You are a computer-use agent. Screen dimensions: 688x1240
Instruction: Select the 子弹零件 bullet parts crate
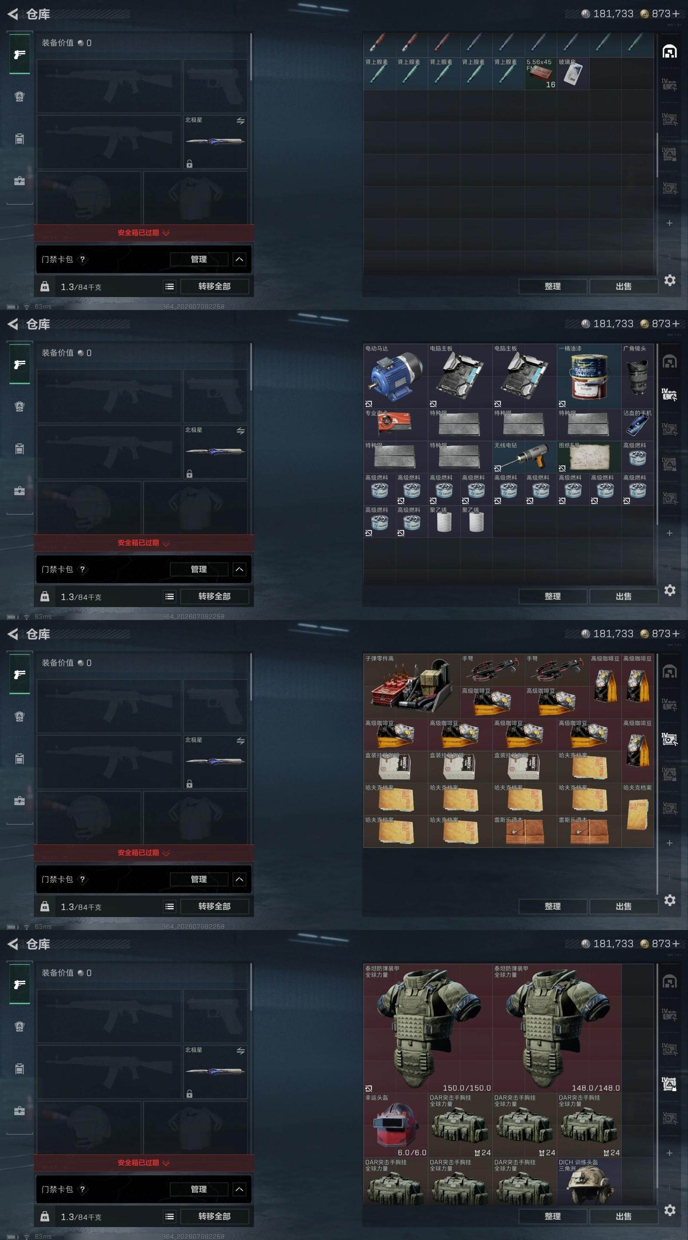coord(412,686)
